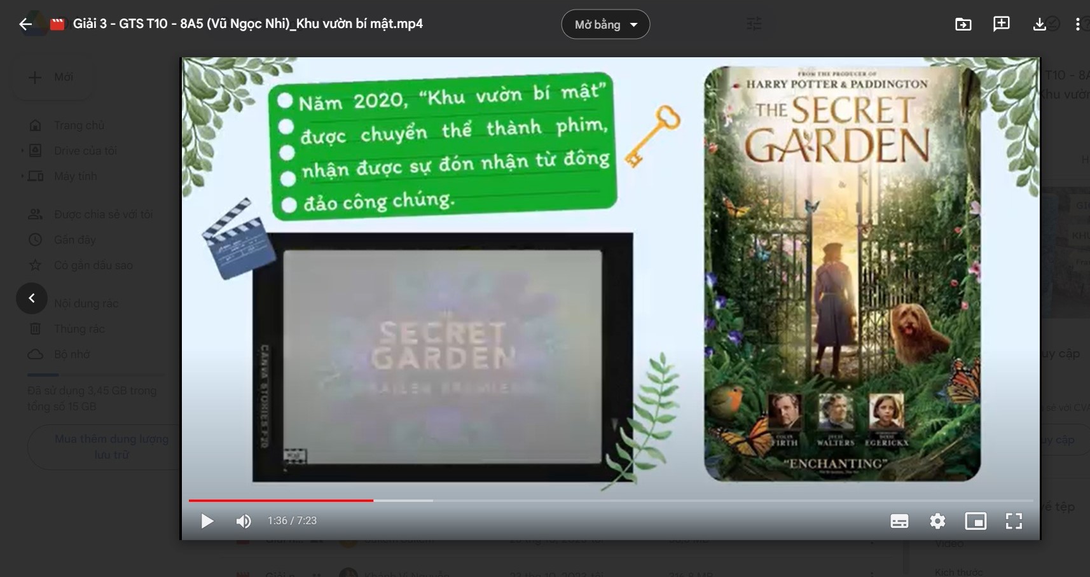Viewport: 1090px width, 577px height.
Task: Add shortcut to Drive folder icon
Action: pyautogui.click(x=963, y=24)
